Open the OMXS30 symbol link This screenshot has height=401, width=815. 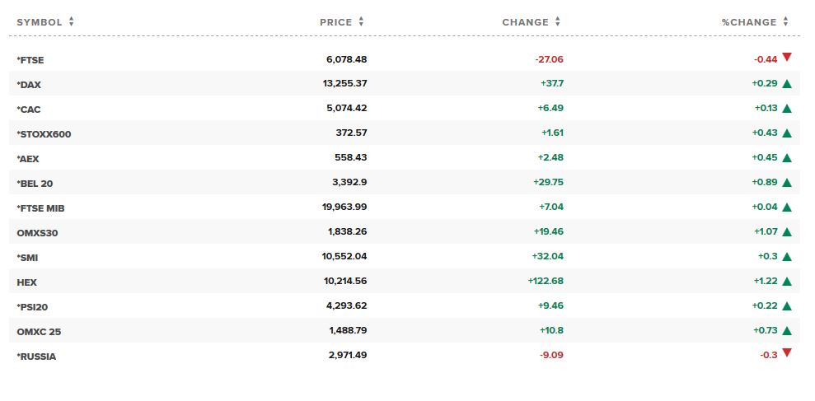pyautogui.click(x=37, y=233)
